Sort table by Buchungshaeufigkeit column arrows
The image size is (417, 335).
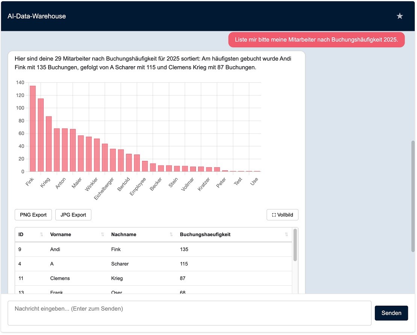click(286, 235)
